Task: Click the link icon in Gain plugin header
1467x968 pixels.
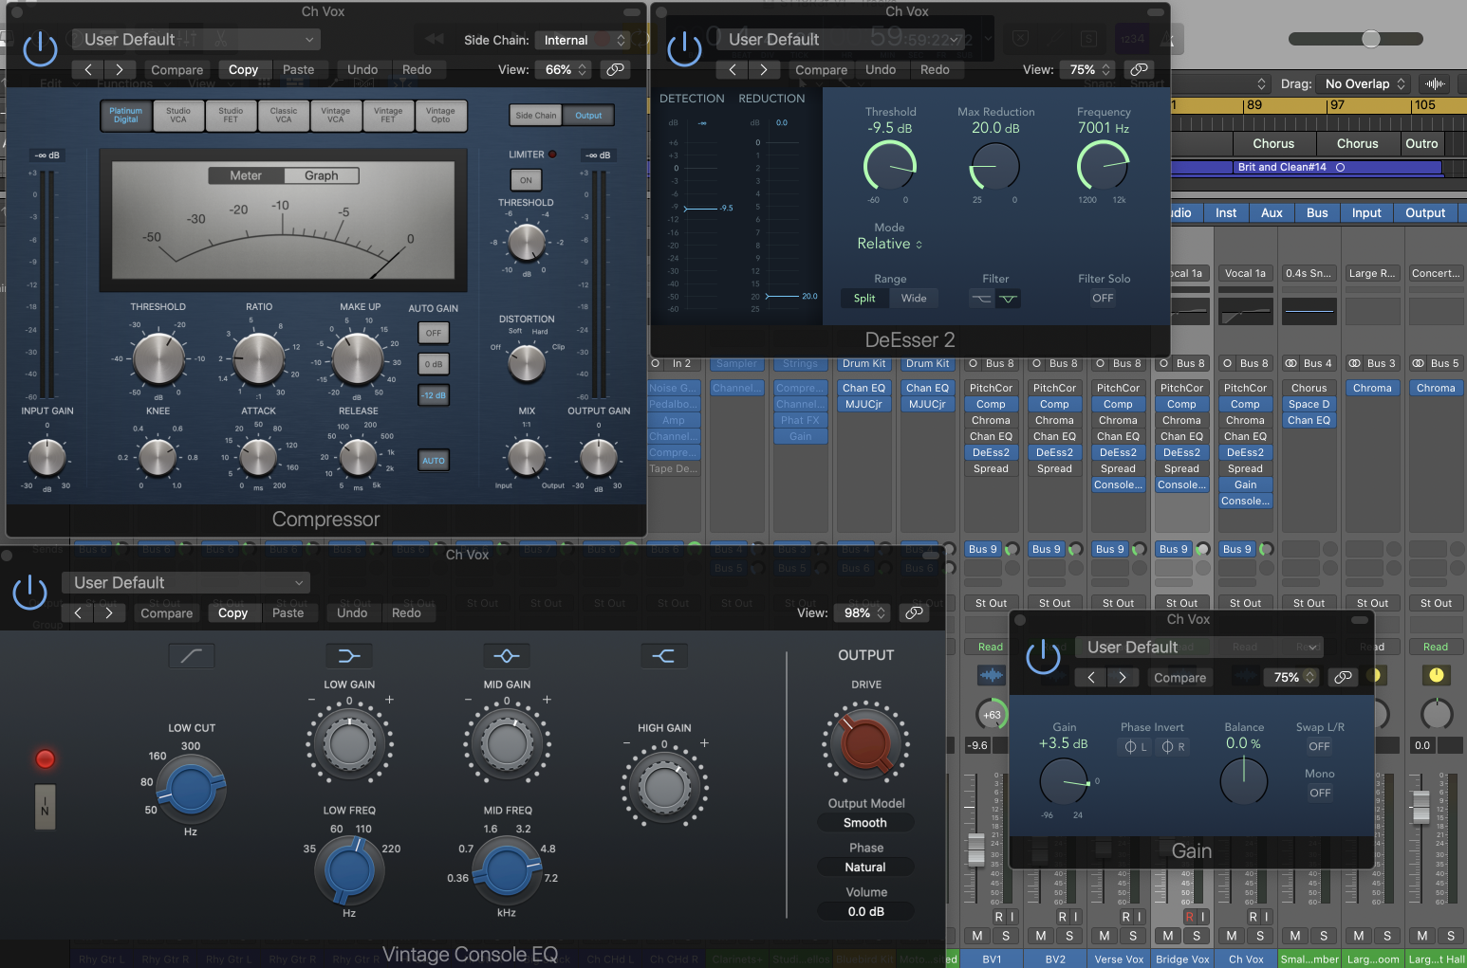Action: pos(1342,677)
